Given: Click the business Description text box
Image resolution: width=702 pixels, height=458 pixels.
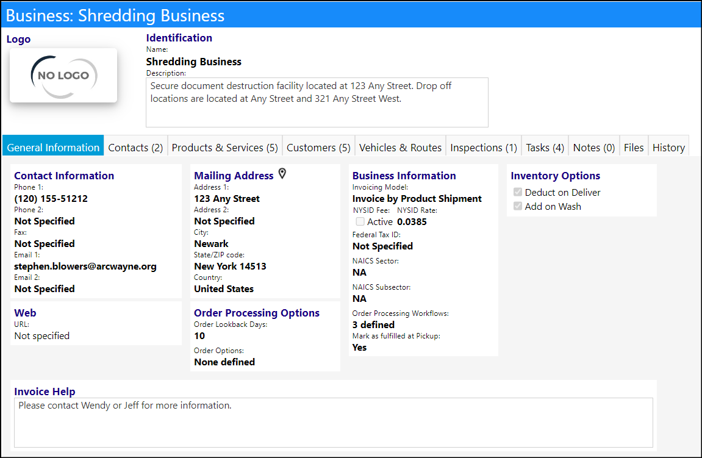Looking at the screenshot, I should click(x=317, y=102).
